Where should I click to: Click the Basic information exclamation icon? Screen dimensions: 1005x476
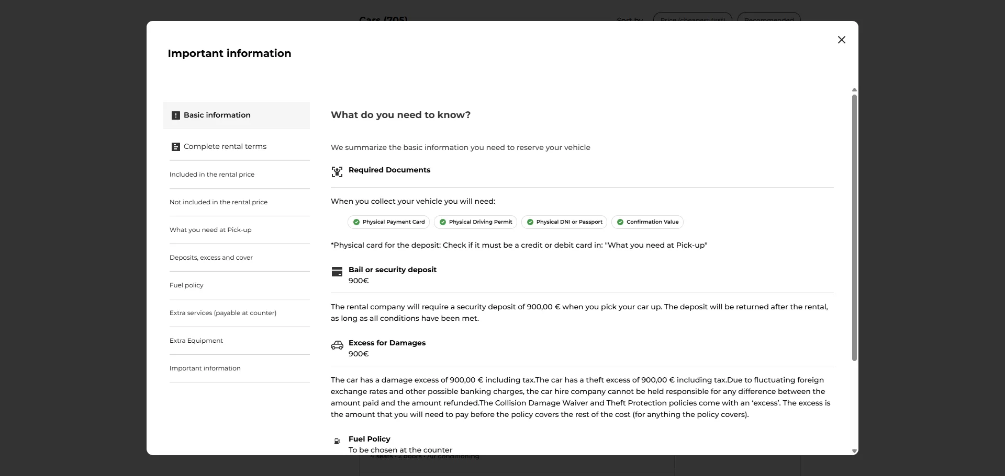click(176, 115)
